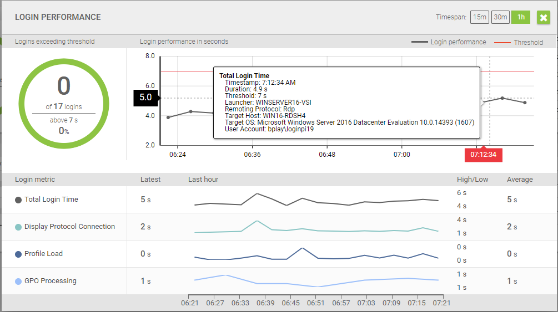Select the GPO Processing metric label

[x=51, y=281]
